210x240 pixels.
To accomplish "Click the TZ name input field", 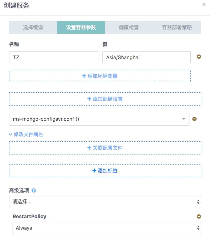I will (x=54, y=57).
